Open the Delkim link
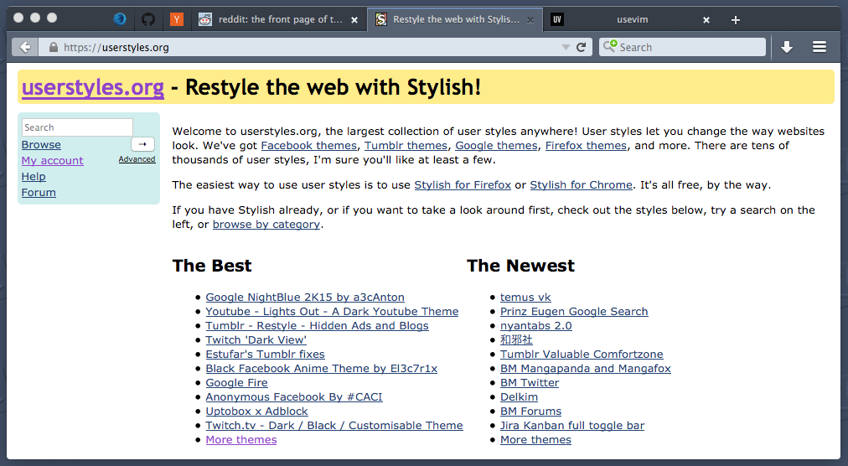848x466 pixels. coord(520,396)
